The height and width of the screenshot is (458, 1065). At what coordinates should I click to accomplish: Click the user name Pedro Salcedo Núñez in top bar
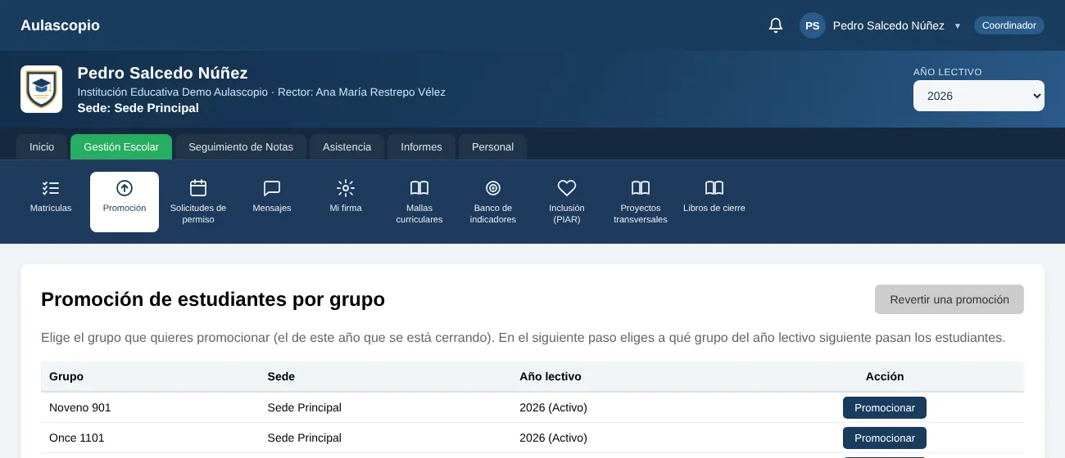[x=889, y=25]
